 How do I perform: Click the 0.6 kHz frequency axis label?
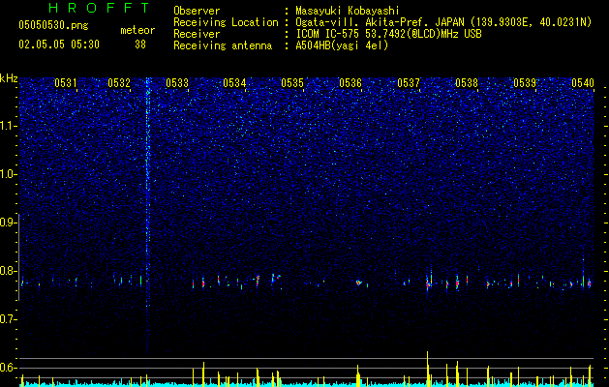tap(9, 368)
